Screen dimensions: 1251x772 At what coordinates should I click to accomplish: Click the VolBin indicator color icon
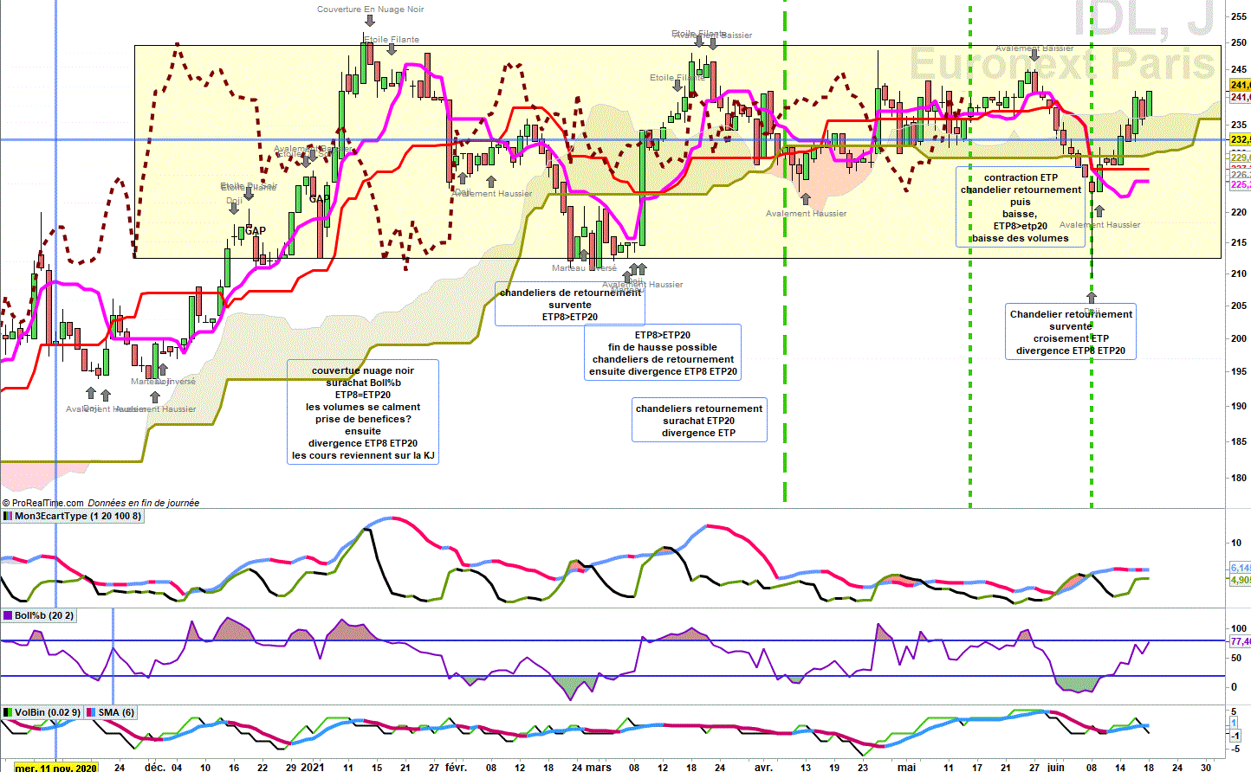(8, 712)
